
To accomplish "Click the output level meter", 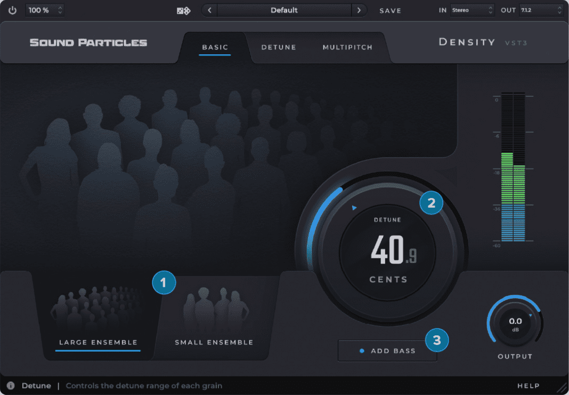I will [513, 167].
